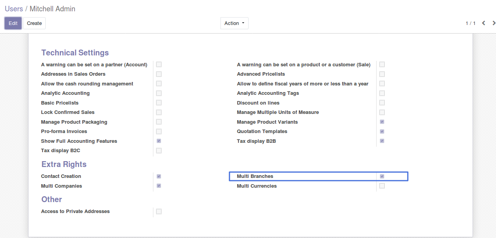Screen dimensions: 496x238
Task: Enable the Analytic Accounting checkbox
Action: 159,93
